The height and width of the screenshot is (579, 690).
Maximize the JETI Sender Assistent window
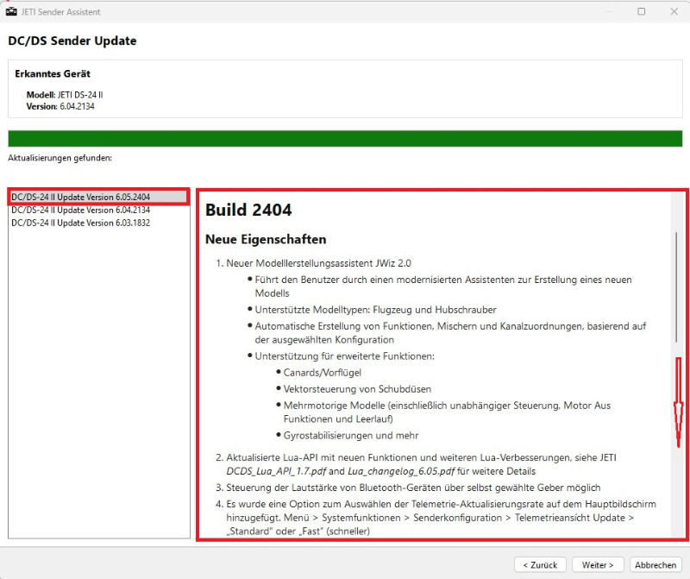pos(641,11)
